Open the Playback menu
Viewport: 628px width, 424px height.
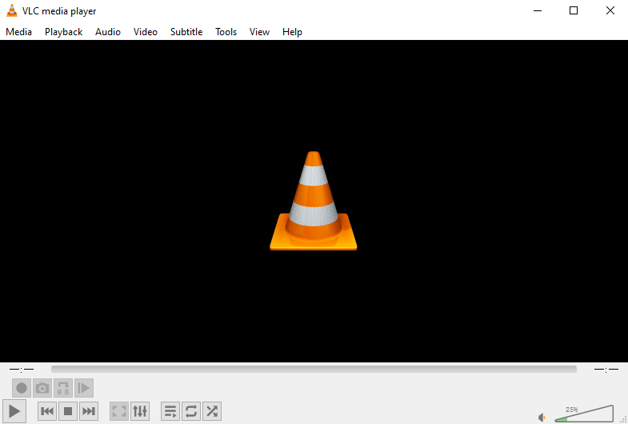[x=64, y=32]
